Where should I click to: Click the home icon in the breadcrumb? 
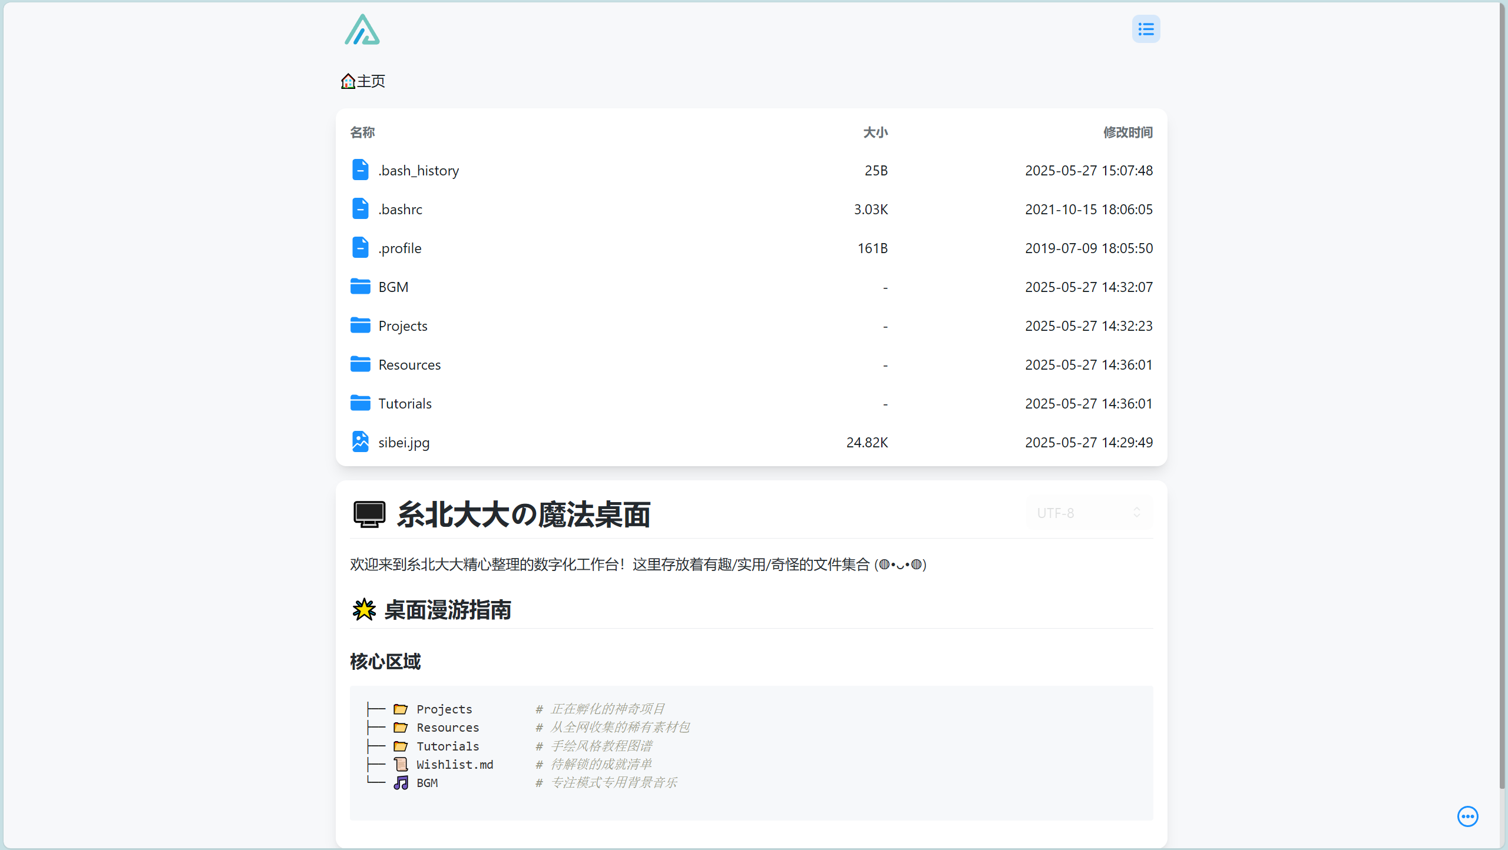(348, 81)
